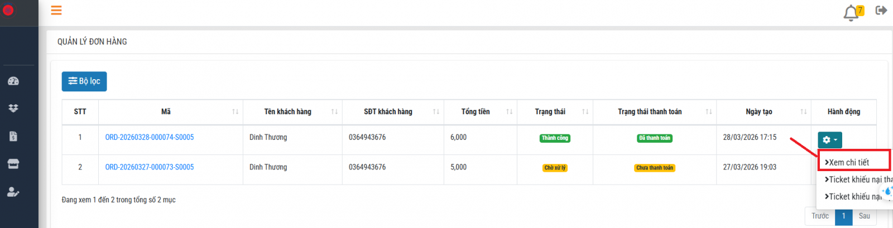Click the Đã thanh toán badge
893x228 pixels.
[x=655, y=138]
